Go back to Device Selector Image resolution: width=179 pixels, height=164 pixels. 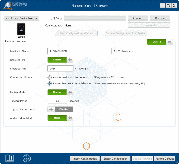[x=22, y=18]
